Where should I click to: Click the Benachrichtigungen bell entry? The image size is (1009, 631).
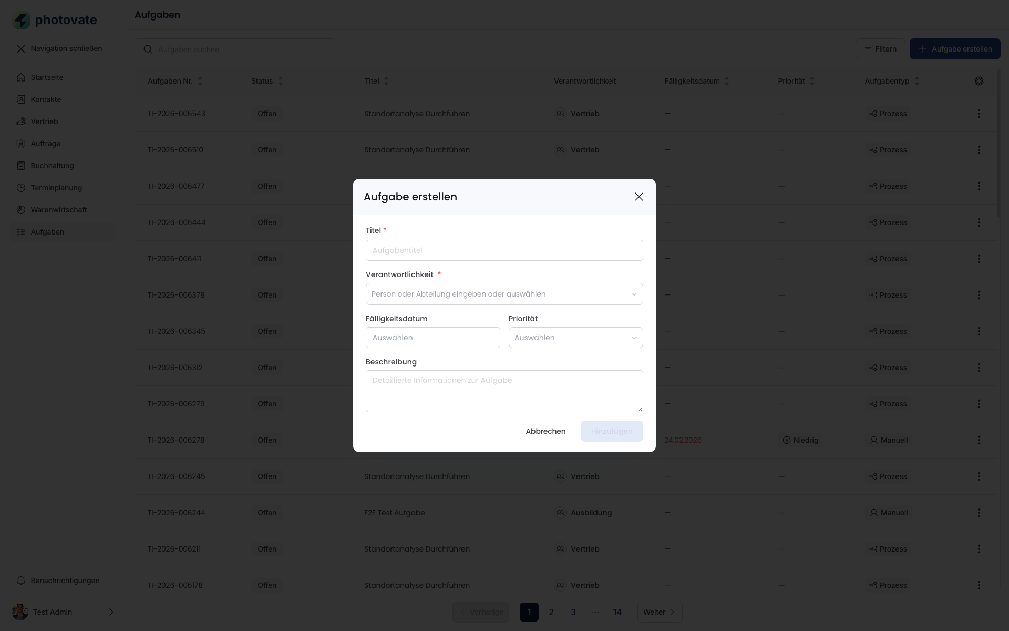click(x=65, y=581)
